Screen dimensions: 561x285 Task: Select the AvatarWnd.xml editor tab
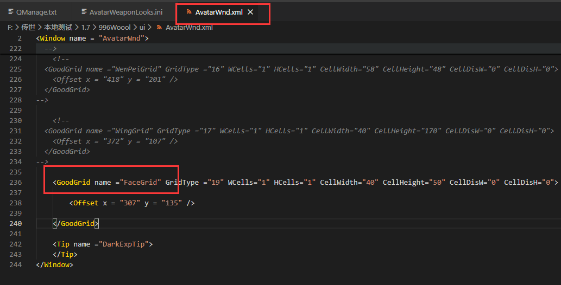219,12
